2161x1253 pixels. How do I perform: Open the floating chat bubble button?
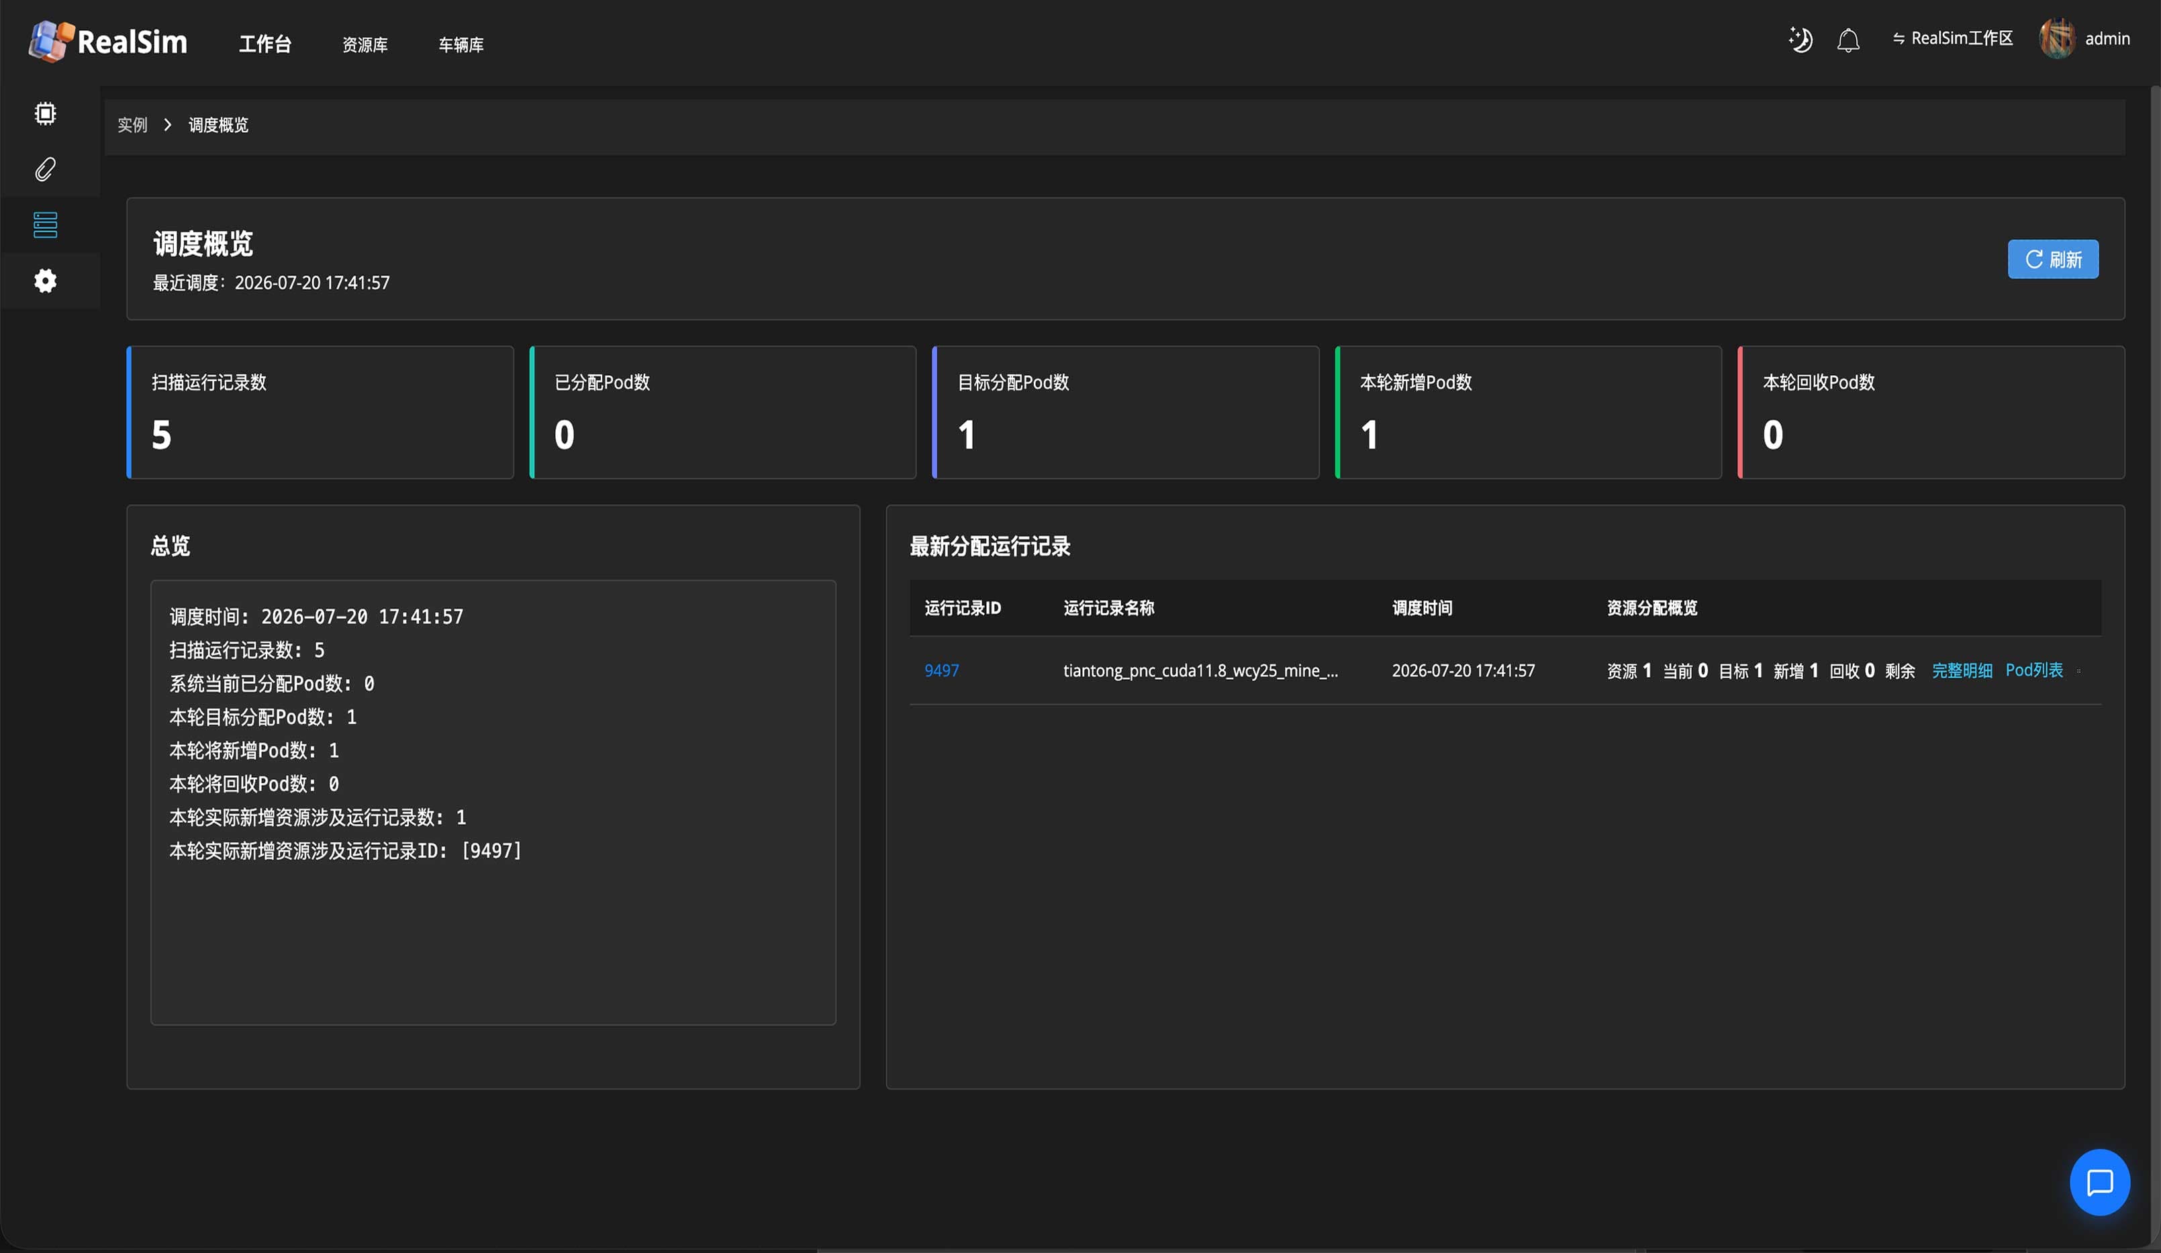[x=2099, y=1182]
